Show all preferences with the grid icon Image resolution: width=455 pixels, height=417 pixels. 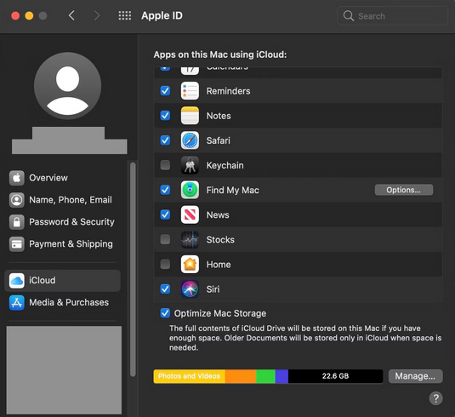click(125, 15)
